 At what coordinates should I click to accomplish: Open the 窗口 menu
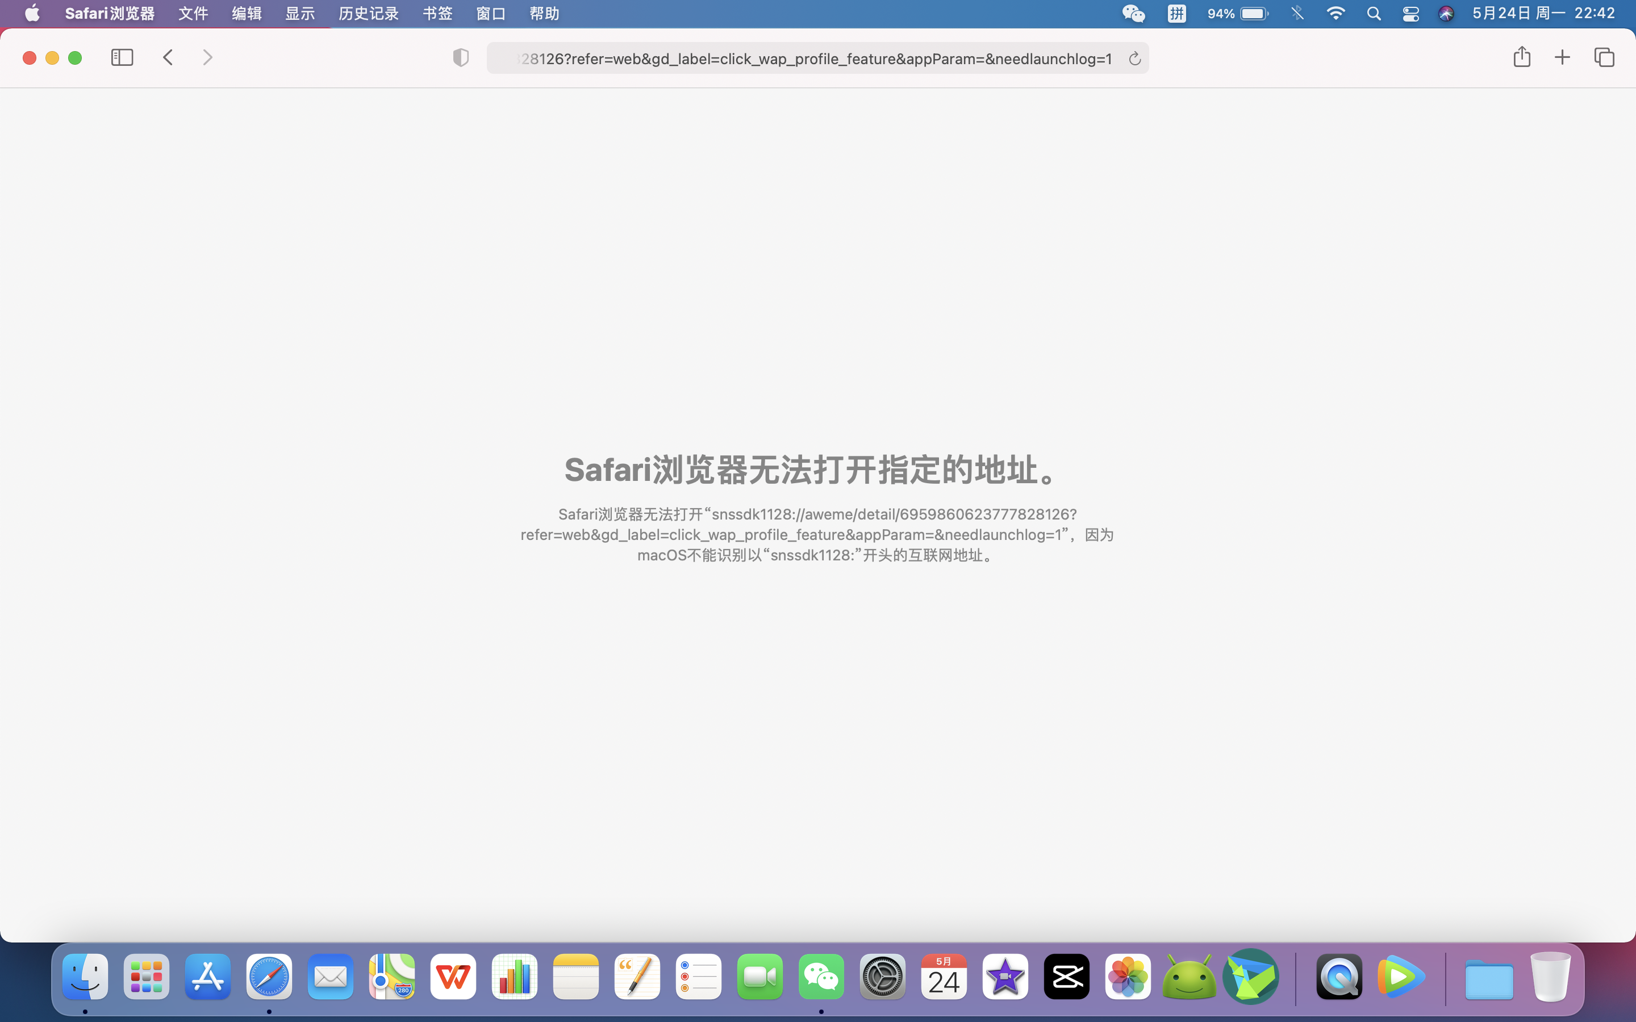click(491, 14)
